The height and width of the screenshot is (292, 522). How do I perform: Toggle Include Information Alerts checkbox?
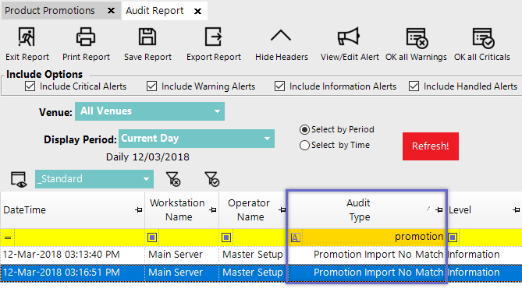pos(279,86)
